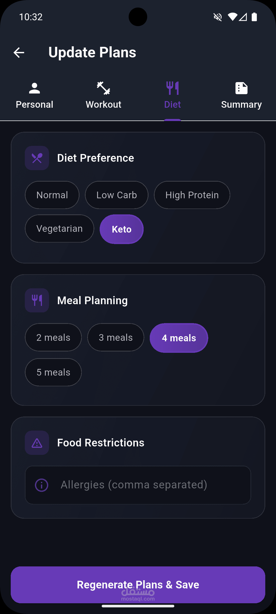Switch to the Personal tab
Viewport: 276px width, 614px height.
[34, 96]
